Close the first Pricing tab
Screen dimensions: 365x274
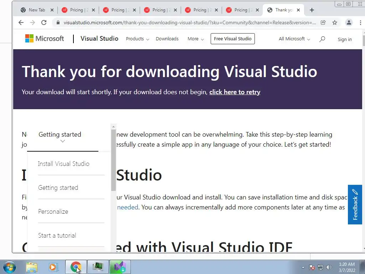coord(93,10)
